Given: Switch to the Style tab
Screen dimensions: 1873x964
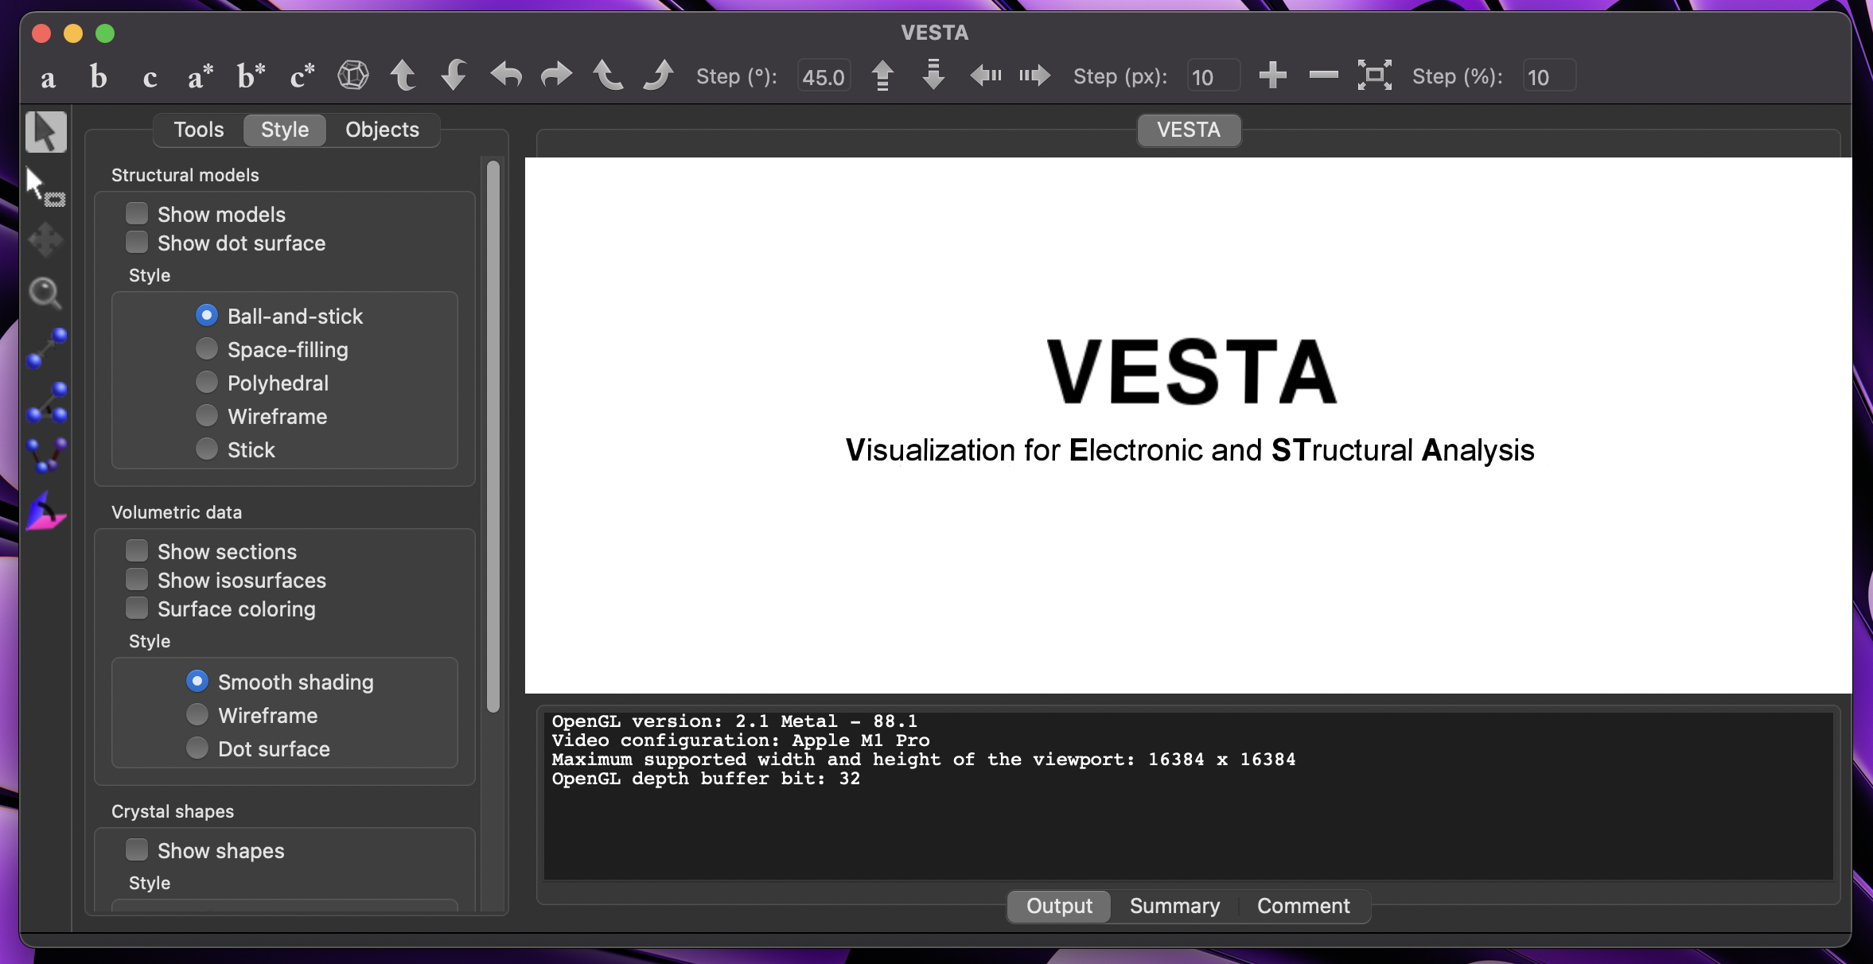Looking at the screenshot, I should tap(285, 130).
